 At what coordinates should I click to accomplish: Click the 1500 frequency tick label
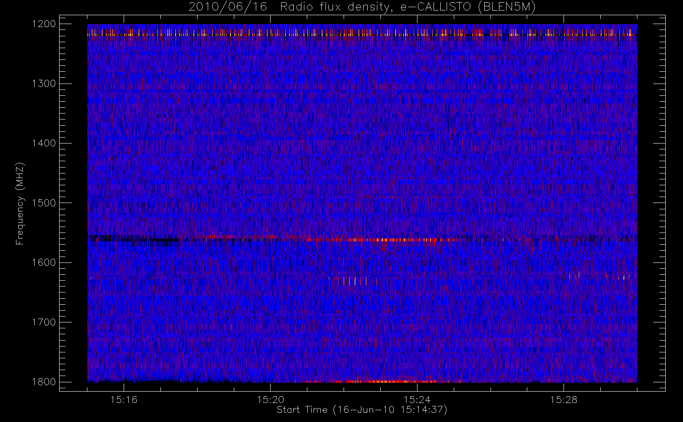point(44,203)
